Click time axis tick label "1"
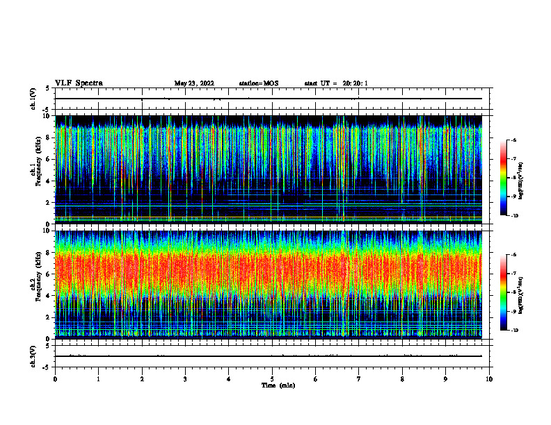551x425 pixels. click(x=98, y=379)
